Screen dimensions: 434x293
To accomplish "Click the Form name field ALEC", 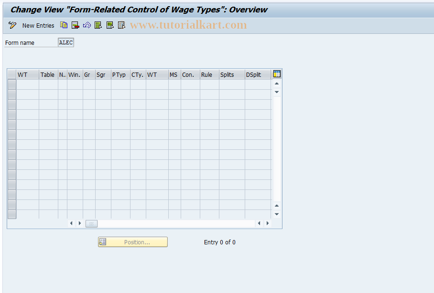I will tap(66, 42).
